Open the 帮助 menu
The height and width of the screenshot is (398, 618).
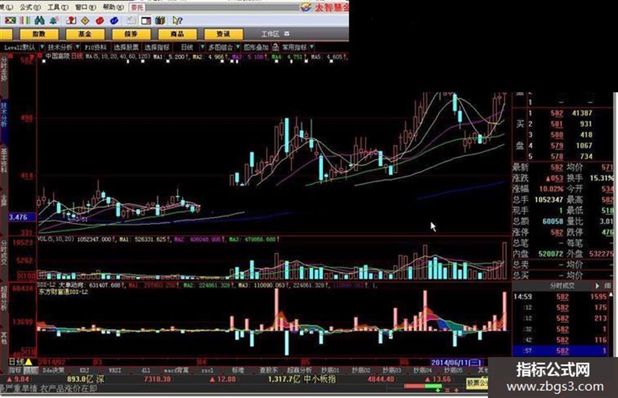tap(113, 7)
